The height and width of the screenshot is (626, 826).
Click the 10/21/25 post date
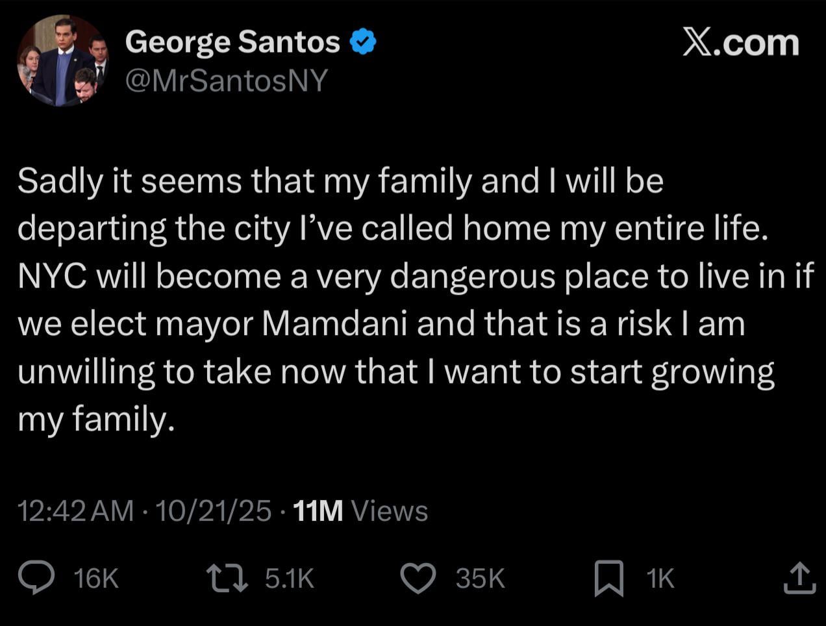click(x=213, y=511)
